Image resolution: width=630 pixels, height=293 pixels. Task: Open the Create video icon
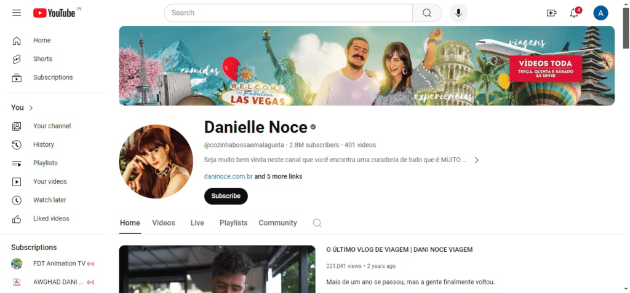pos(552,13)
